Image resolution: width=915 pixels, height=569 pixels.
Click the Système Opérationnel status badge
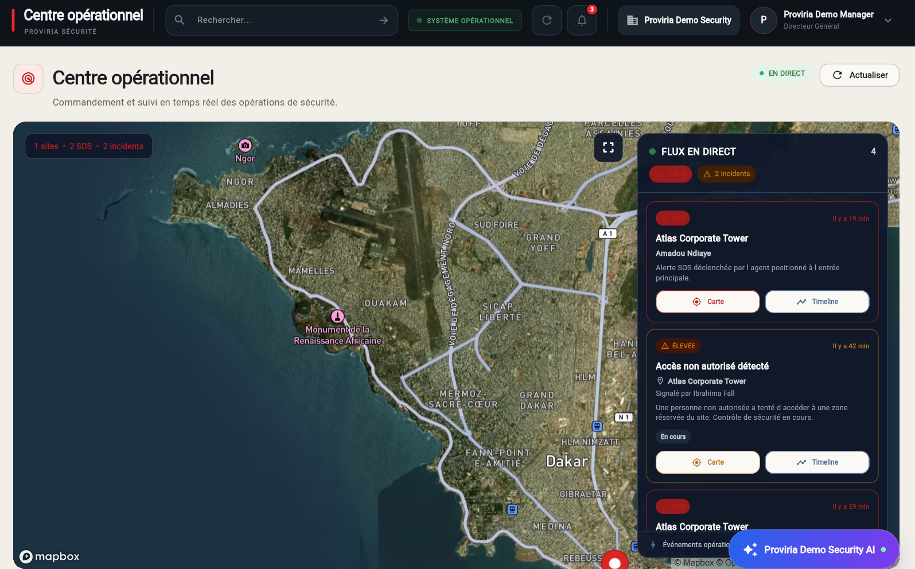pyautogui.click(x=465, y=20)
